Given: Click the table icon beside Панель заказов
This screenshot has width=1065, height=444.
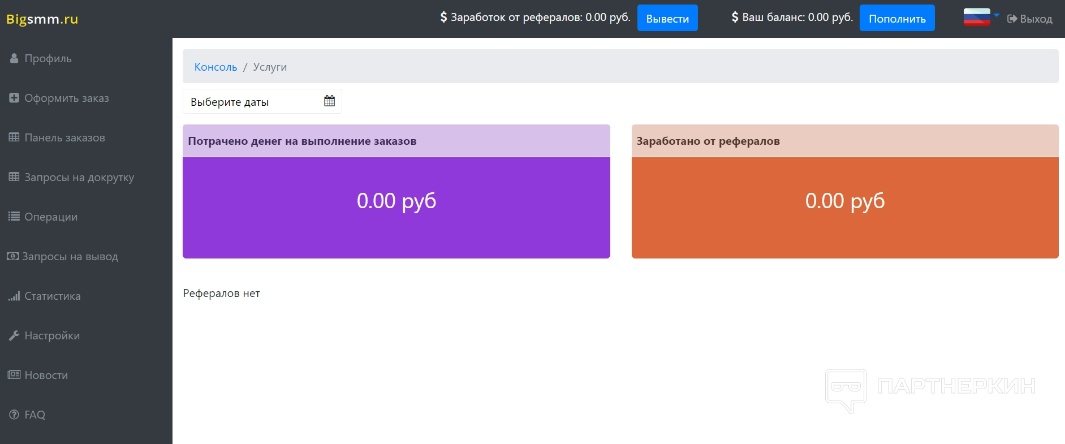Looking at the screenshot, I should [14, 137].
